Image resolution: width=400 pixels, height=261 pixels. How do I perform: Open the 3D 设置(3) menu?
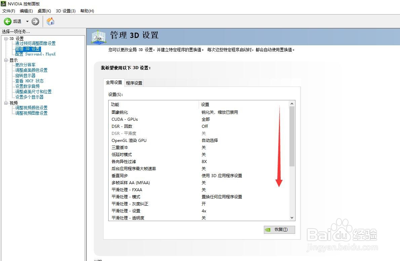[66, 11]
